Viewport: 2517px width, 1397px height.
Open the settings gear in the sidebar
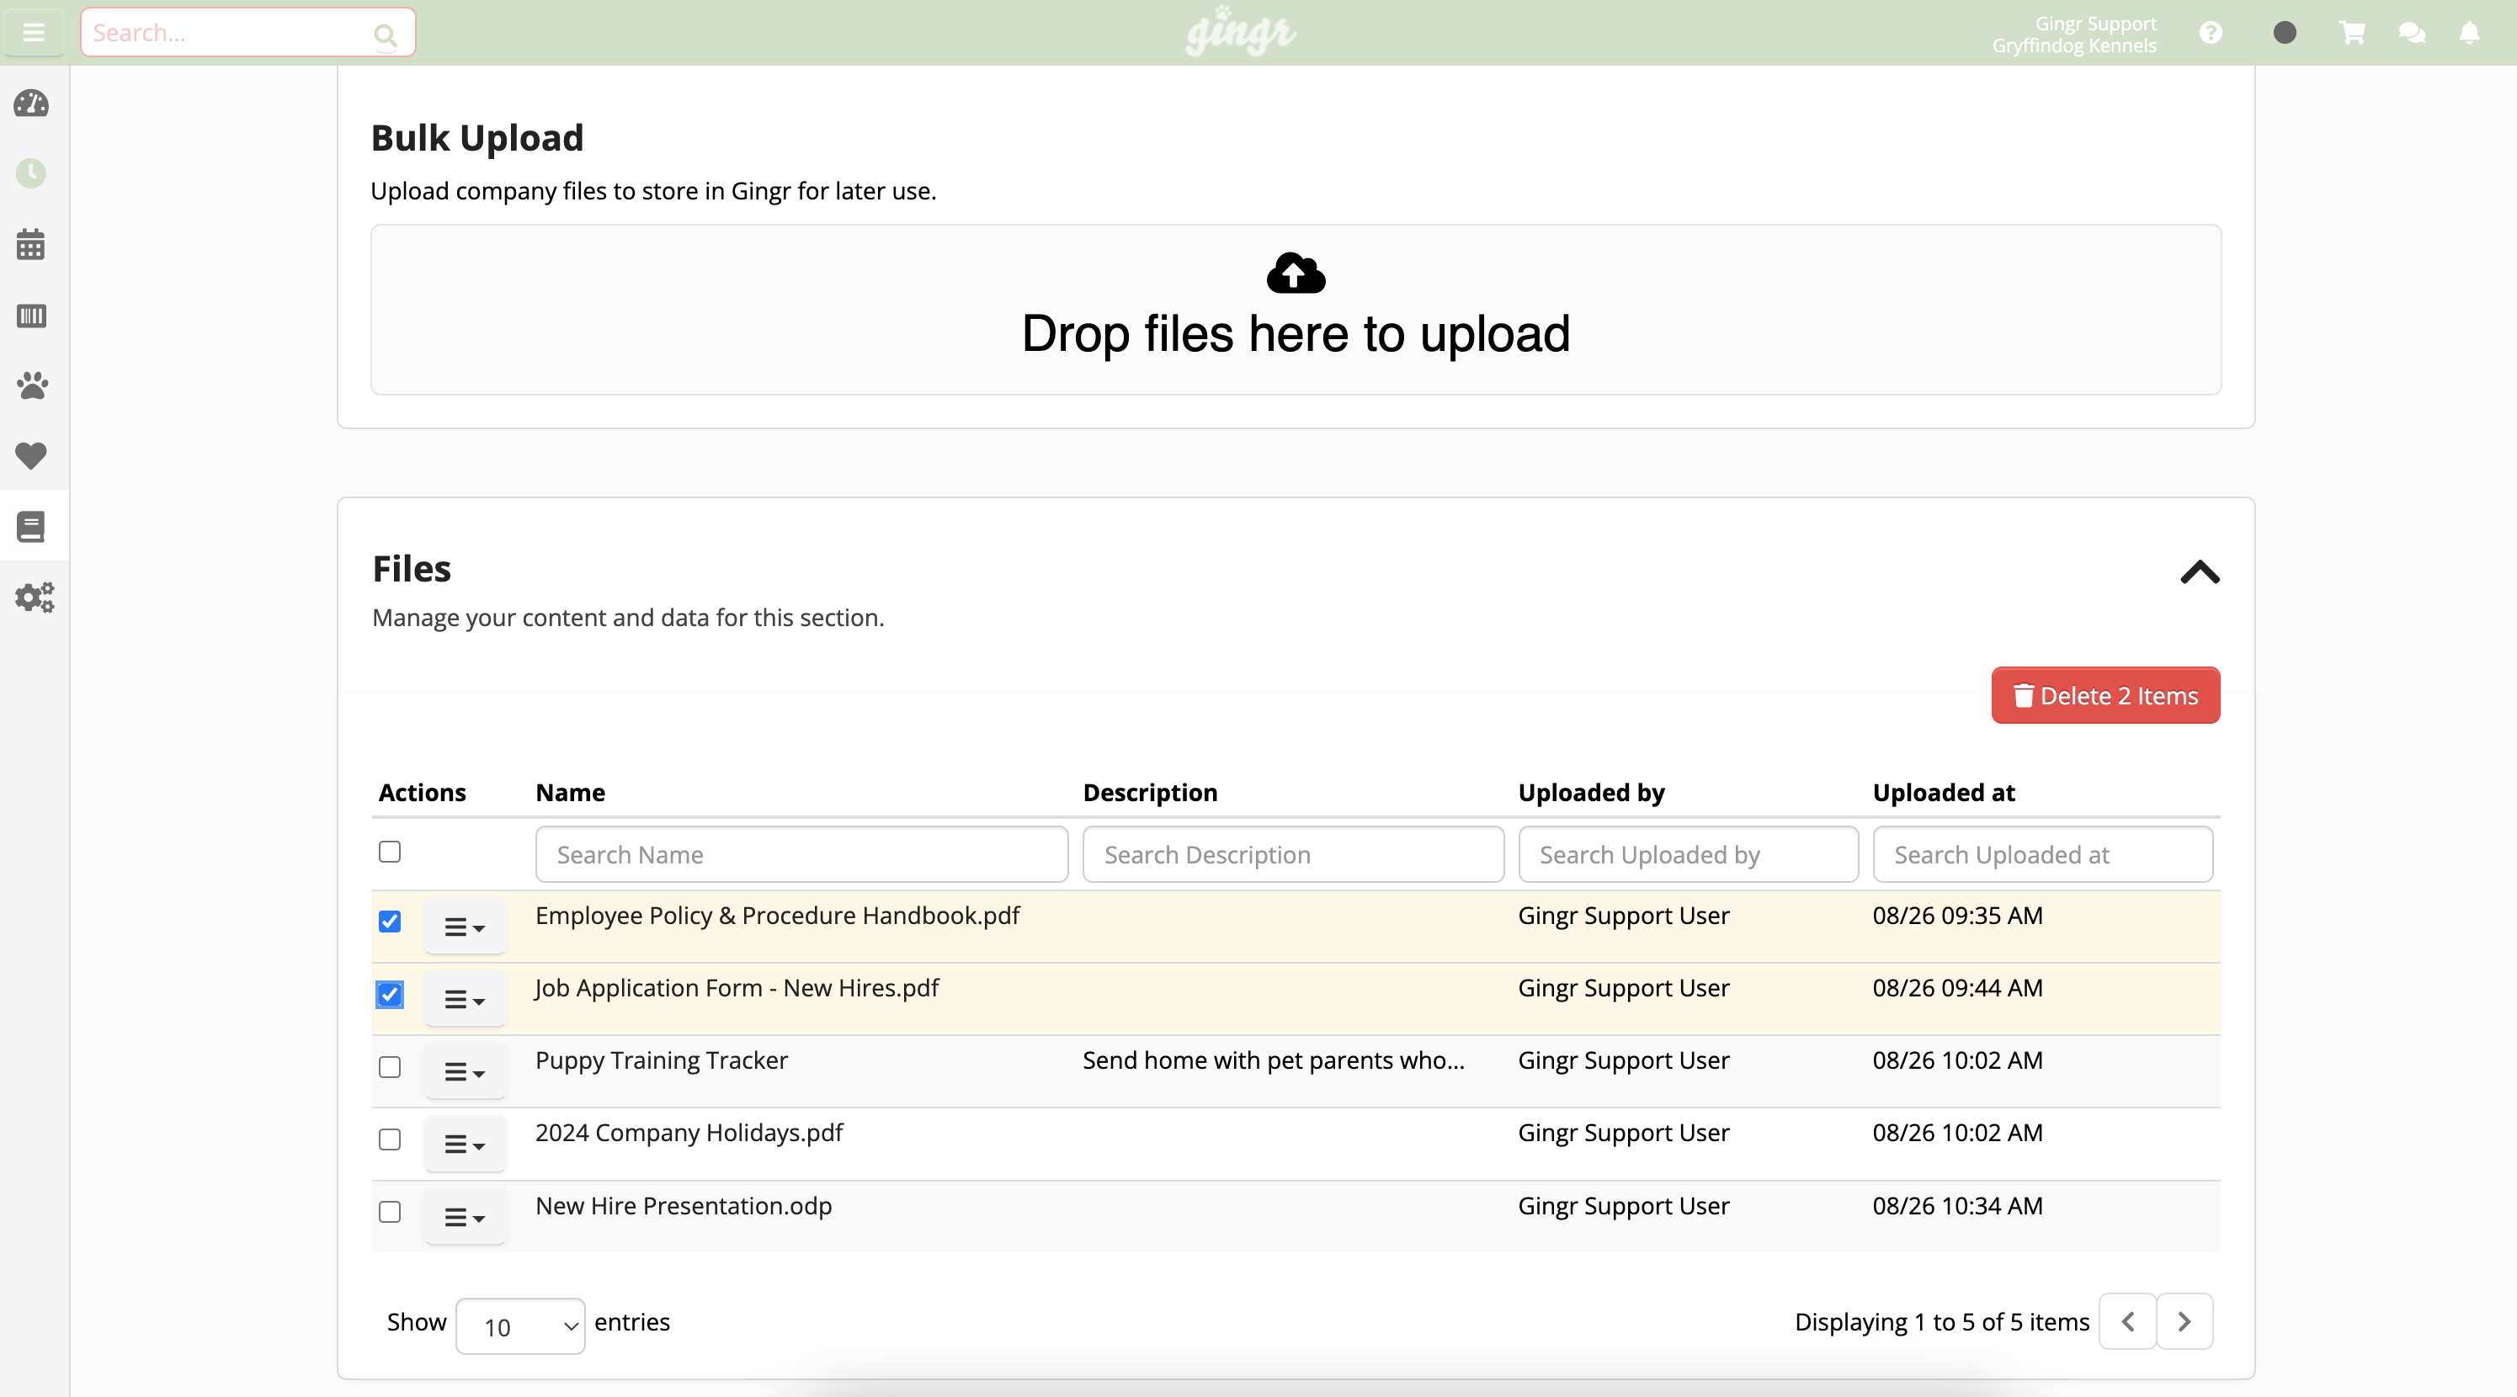33,597
